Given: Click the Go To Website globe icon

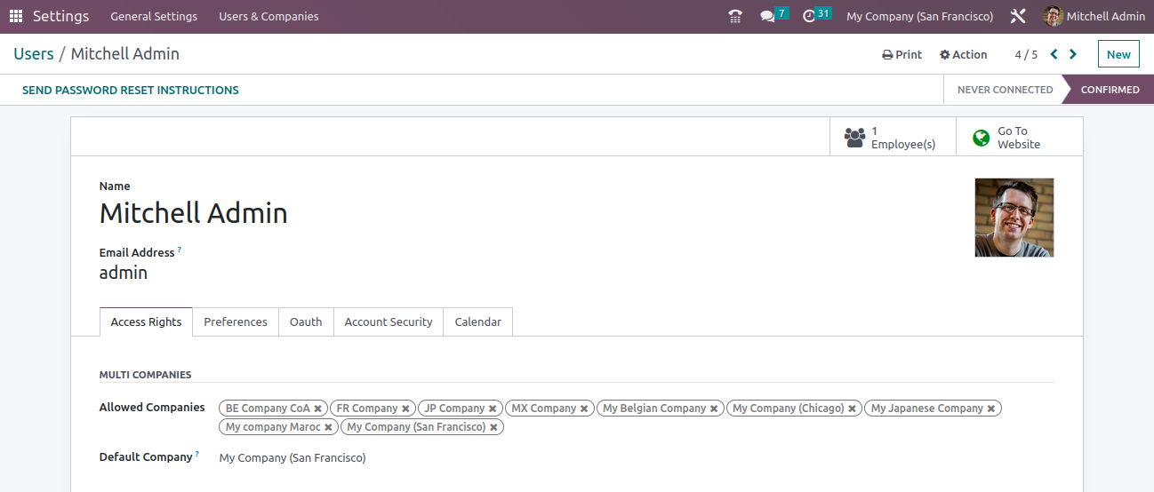Looking at the screenshot, I should [982, 138].
